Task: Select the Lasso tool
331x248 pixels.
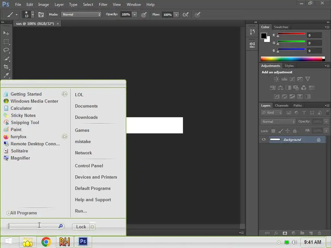Action: (x=6, y=50)
